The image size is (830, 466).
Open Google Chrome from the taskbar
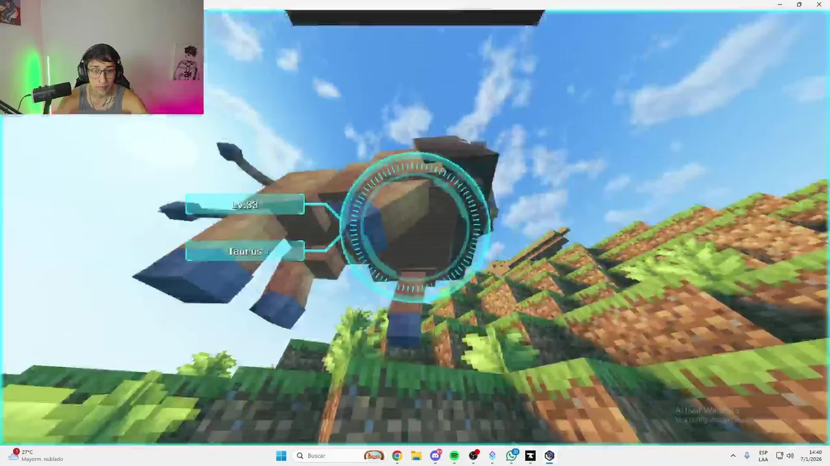(397, 456)
